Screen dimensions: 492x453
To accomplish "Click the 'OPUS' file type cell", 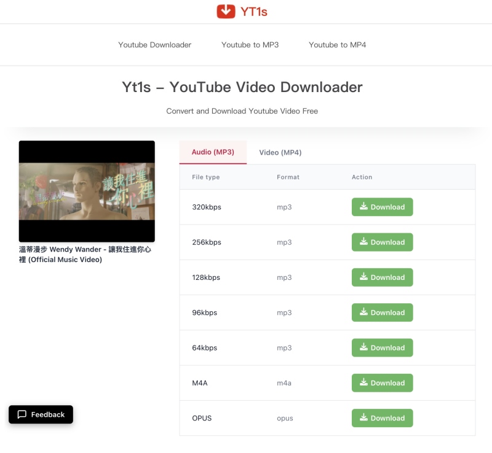I will coord(202,418).
